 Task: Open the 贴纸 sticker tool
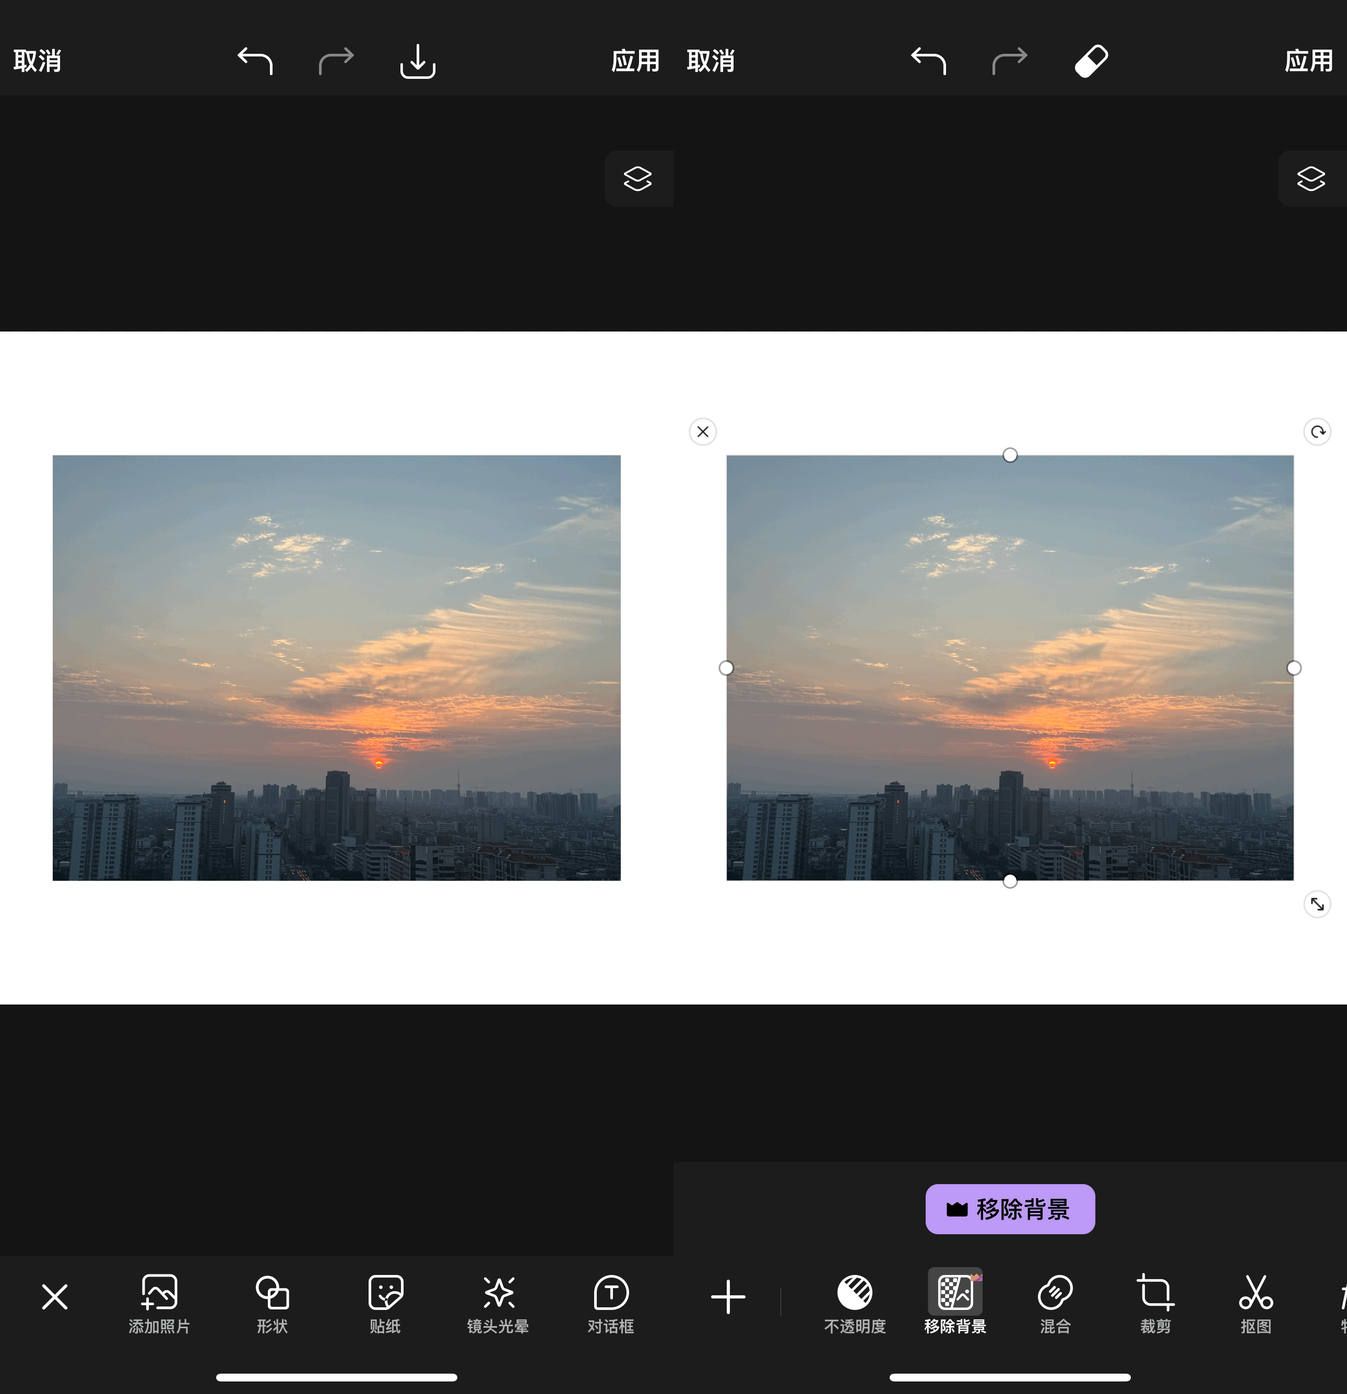pyautogui.click(x=385, y=1304)
